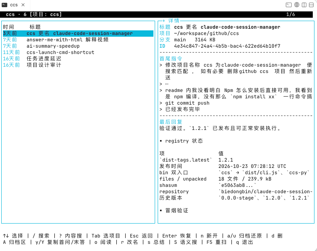Select the ai-summary-speedup session row

[x=78, y=46]
